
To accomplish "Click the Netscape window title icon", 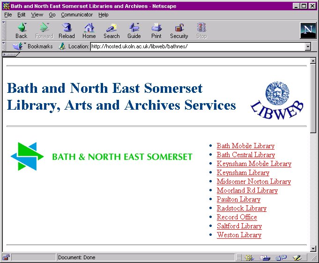I will click(6, 6).
